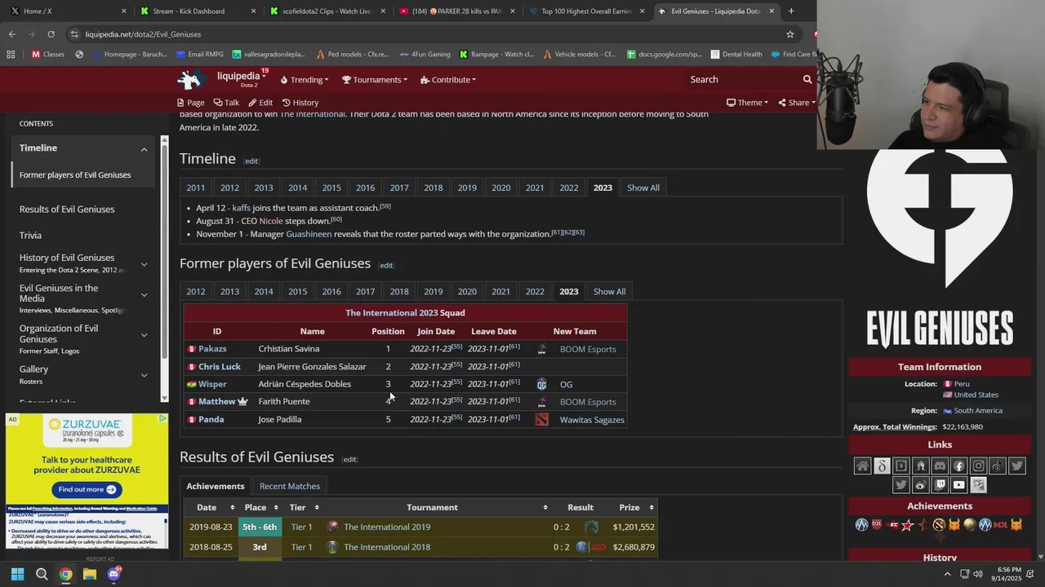1045x587 pixels.
Task: Open Pakazs player link
Action: point(212,349)
